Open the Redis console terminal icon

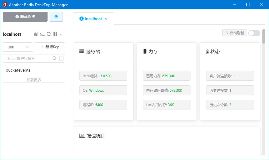[42, 34]
